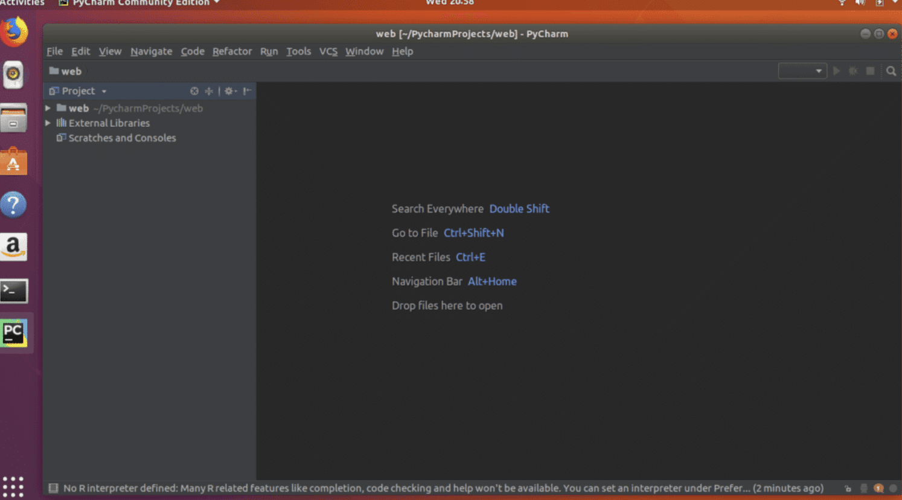902x500 pixels.
Task: Open the VCS menu
Action: [x=328, y=51]
